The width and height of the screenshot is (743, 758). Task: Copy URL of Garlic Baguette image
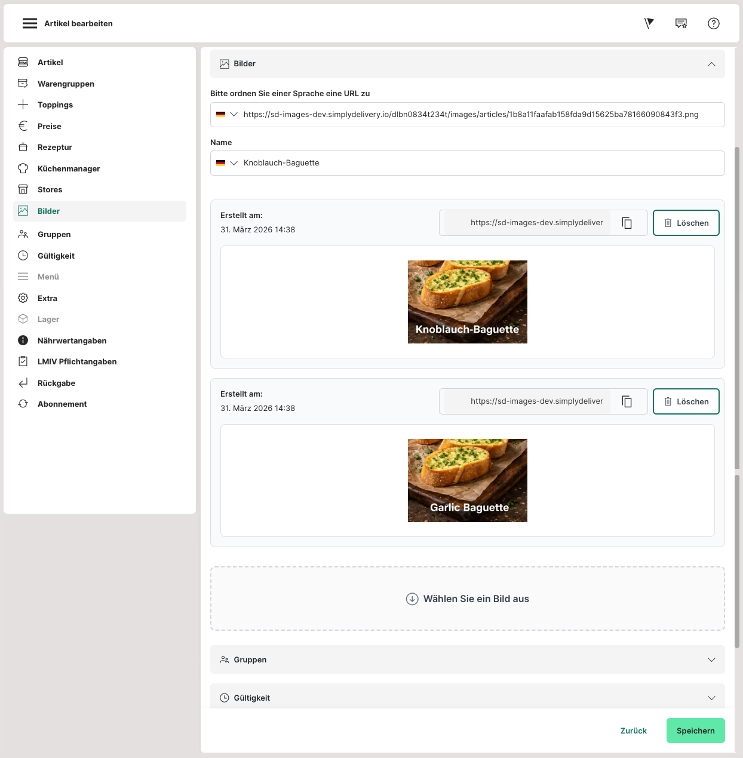click(627, 401)
